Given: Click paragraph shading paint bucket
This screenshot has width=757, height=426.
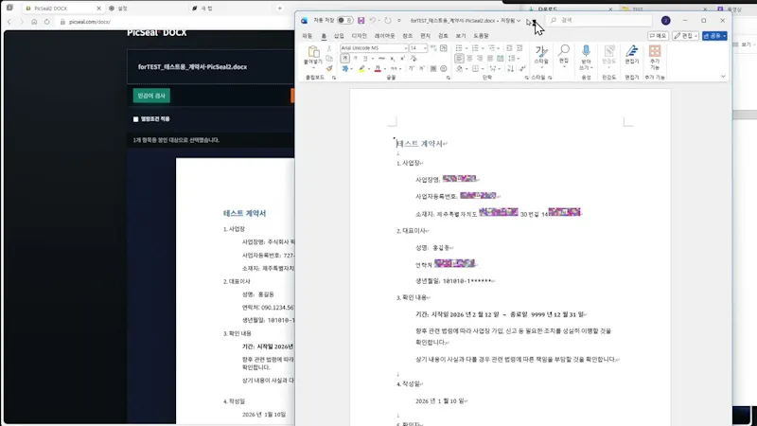Looking at the screenshot, I should click(x=460, y=68).
